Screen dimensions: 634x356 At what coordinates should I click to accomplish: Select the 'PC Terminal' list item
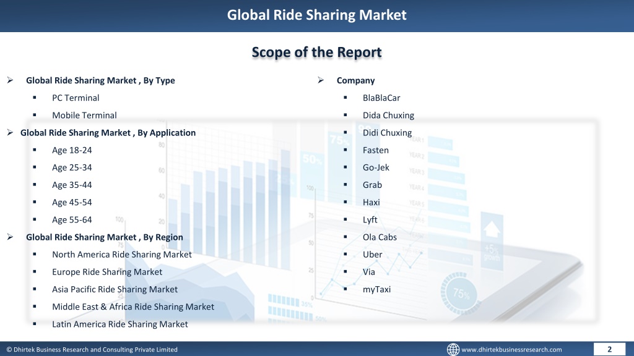pos(76,98)
